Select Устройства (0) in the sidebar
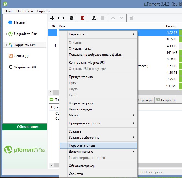Image resolution: width=182 pixels, height=178 pixels. pos(25,67)
